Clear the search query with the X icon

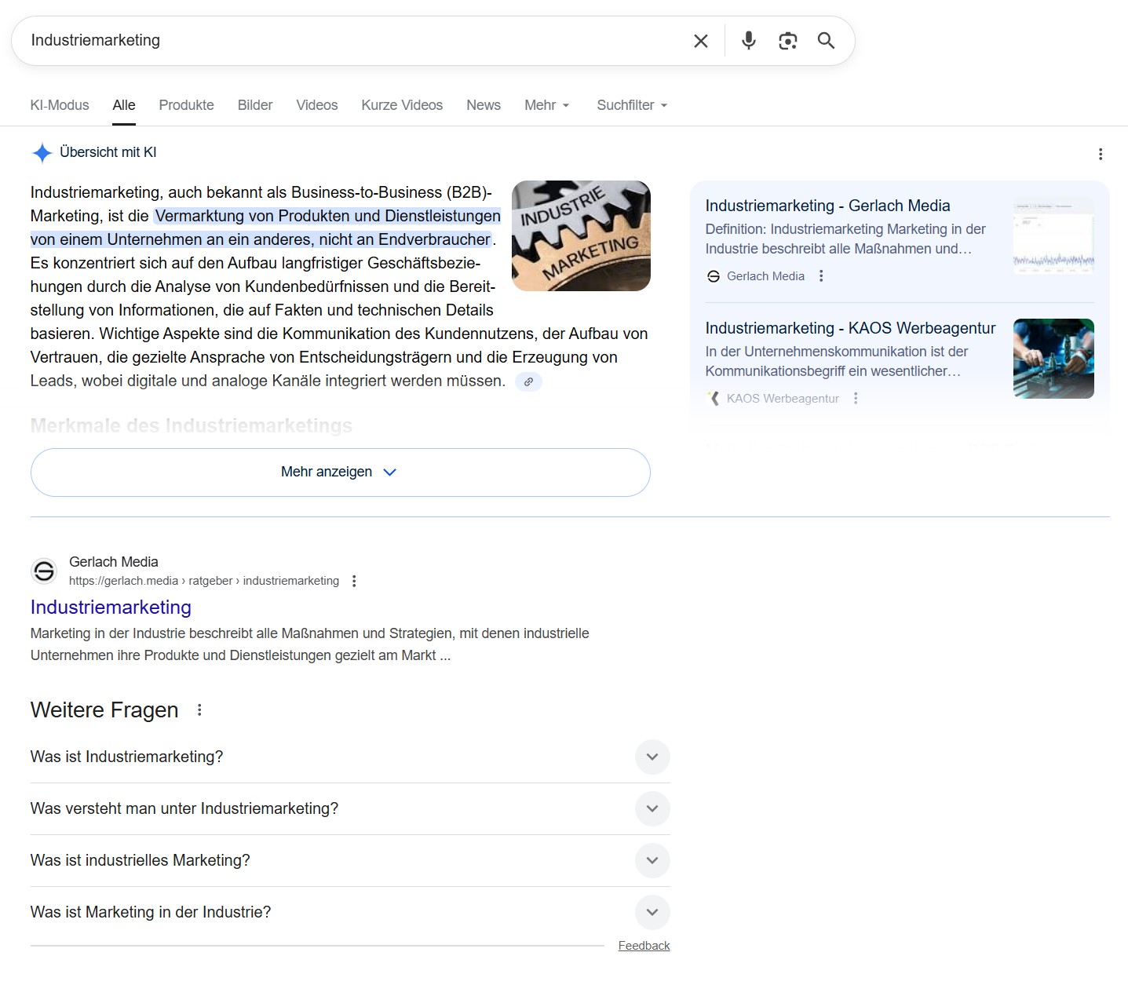699,40
